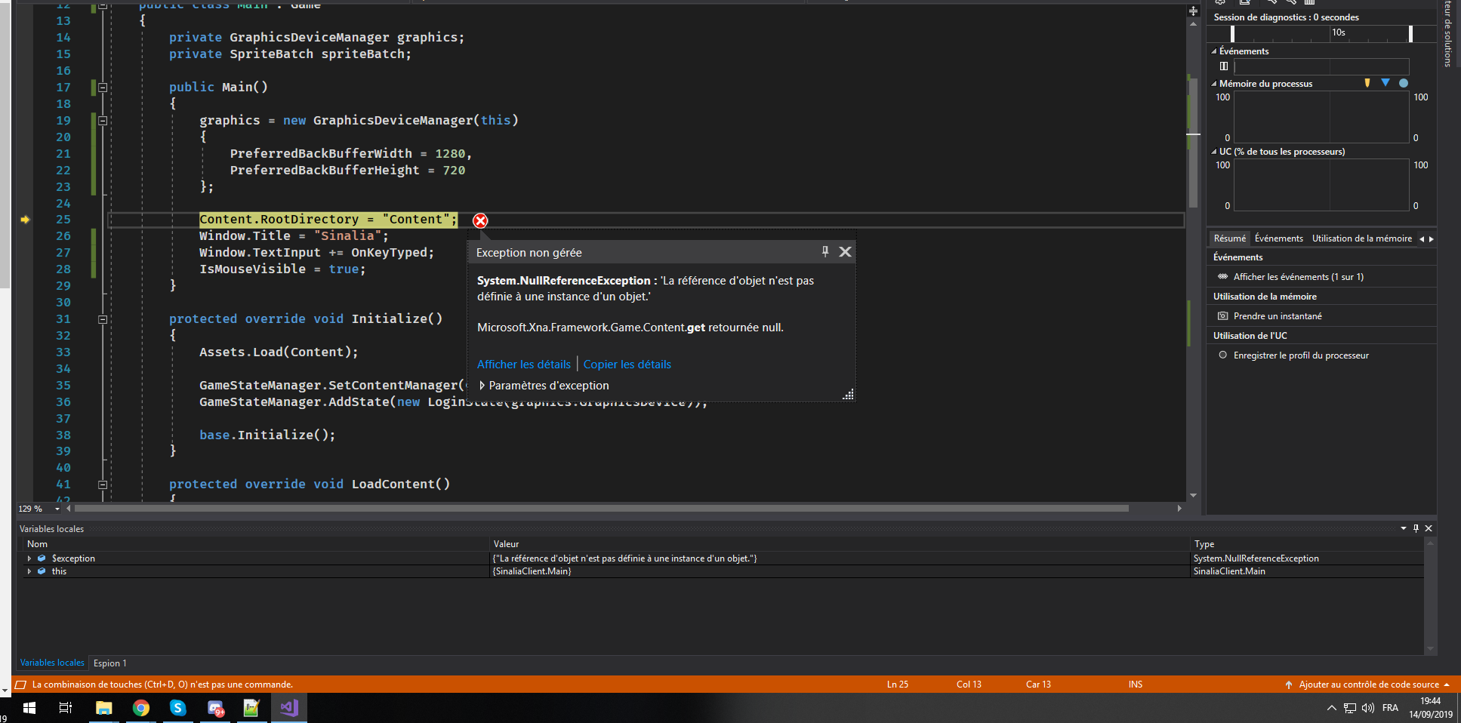Open the Utilisation de la mémoire tab
Image resolution: width=1461 pixels, height=723 pixels.
[1362, 238]
